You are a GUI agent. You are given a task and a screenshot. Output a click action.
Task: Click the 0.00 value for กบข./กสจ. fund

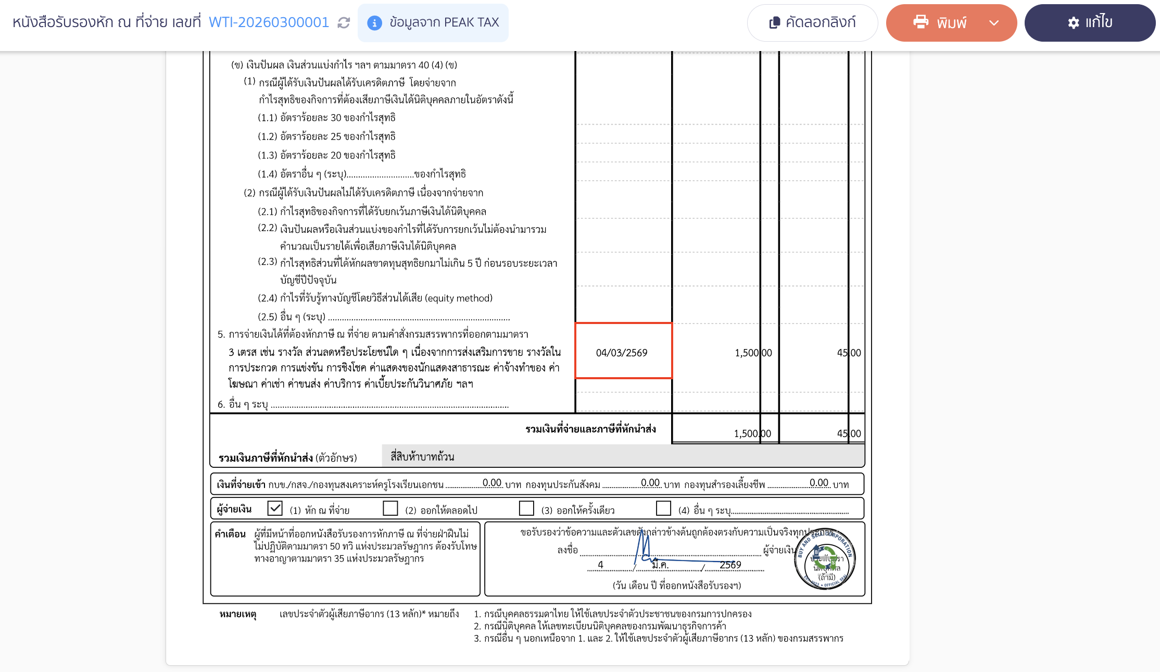492,483
